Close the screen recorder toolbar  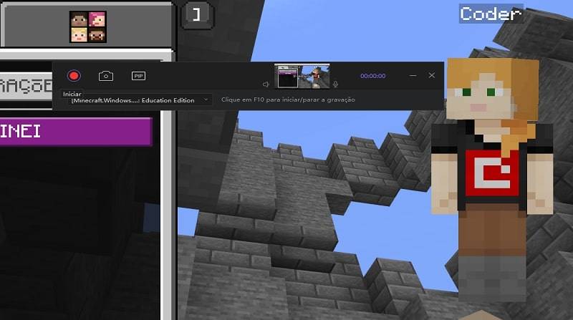point(432,75)
